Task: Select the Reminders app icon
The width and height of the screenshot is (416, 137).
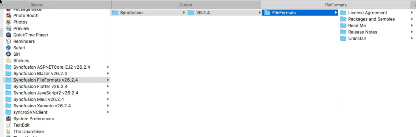Action: click(9, 41)
